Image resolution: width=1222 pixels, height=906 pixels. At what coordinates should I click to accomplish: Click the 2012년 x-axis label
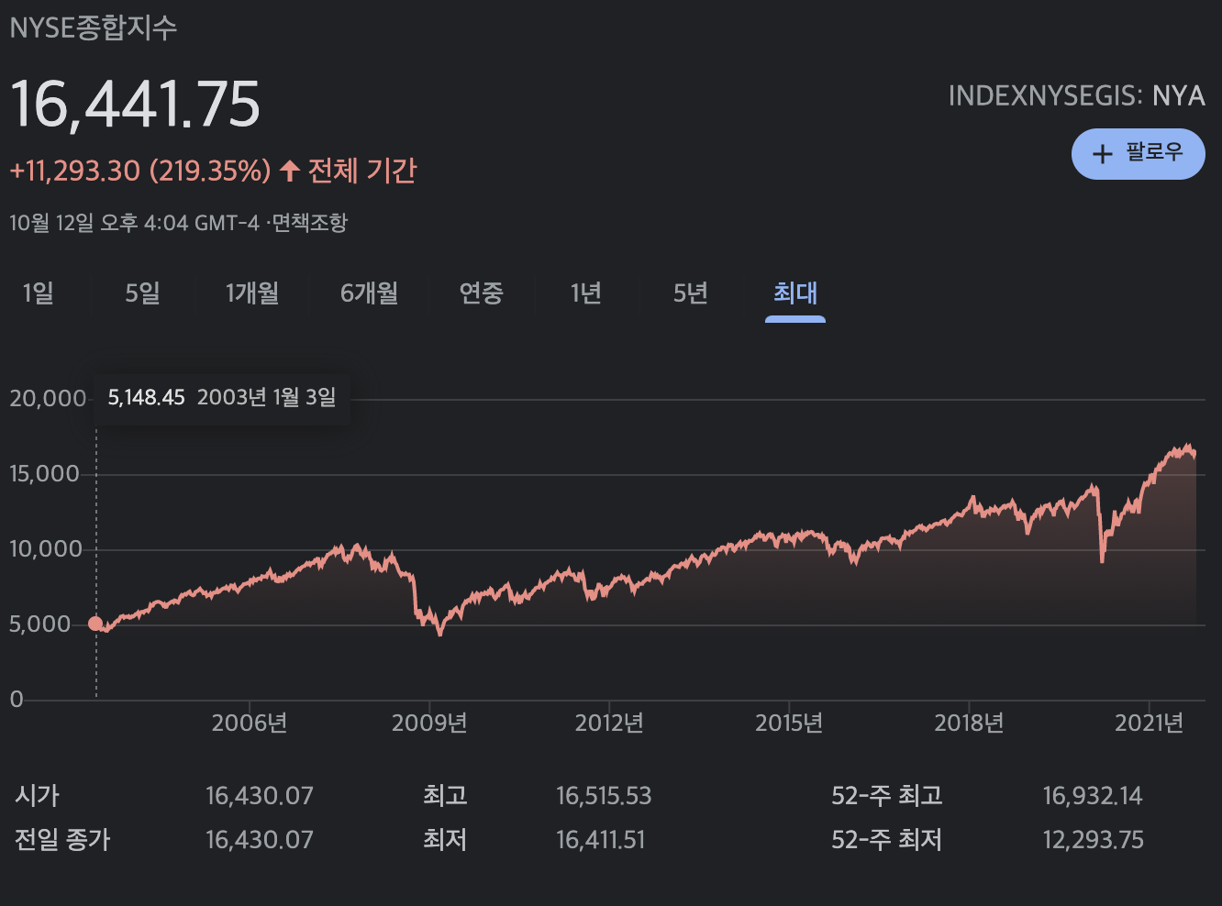point(609,724)
